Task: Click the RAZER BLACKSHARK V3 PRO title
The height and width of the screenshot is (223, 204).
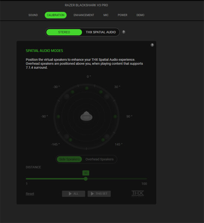Action: point(86,5)
